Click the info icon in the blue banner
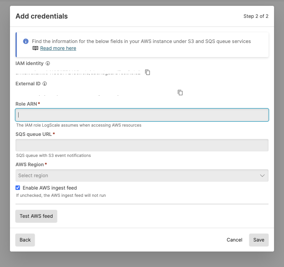284x267 pixels. pos(26,41)
